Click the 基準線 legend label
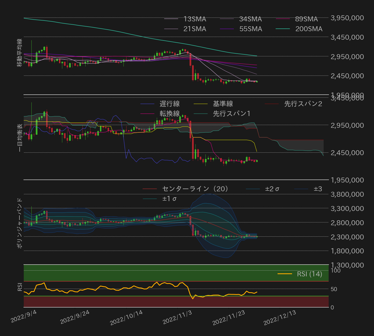This screenshot has width=374, height=336. click(223, 104)
